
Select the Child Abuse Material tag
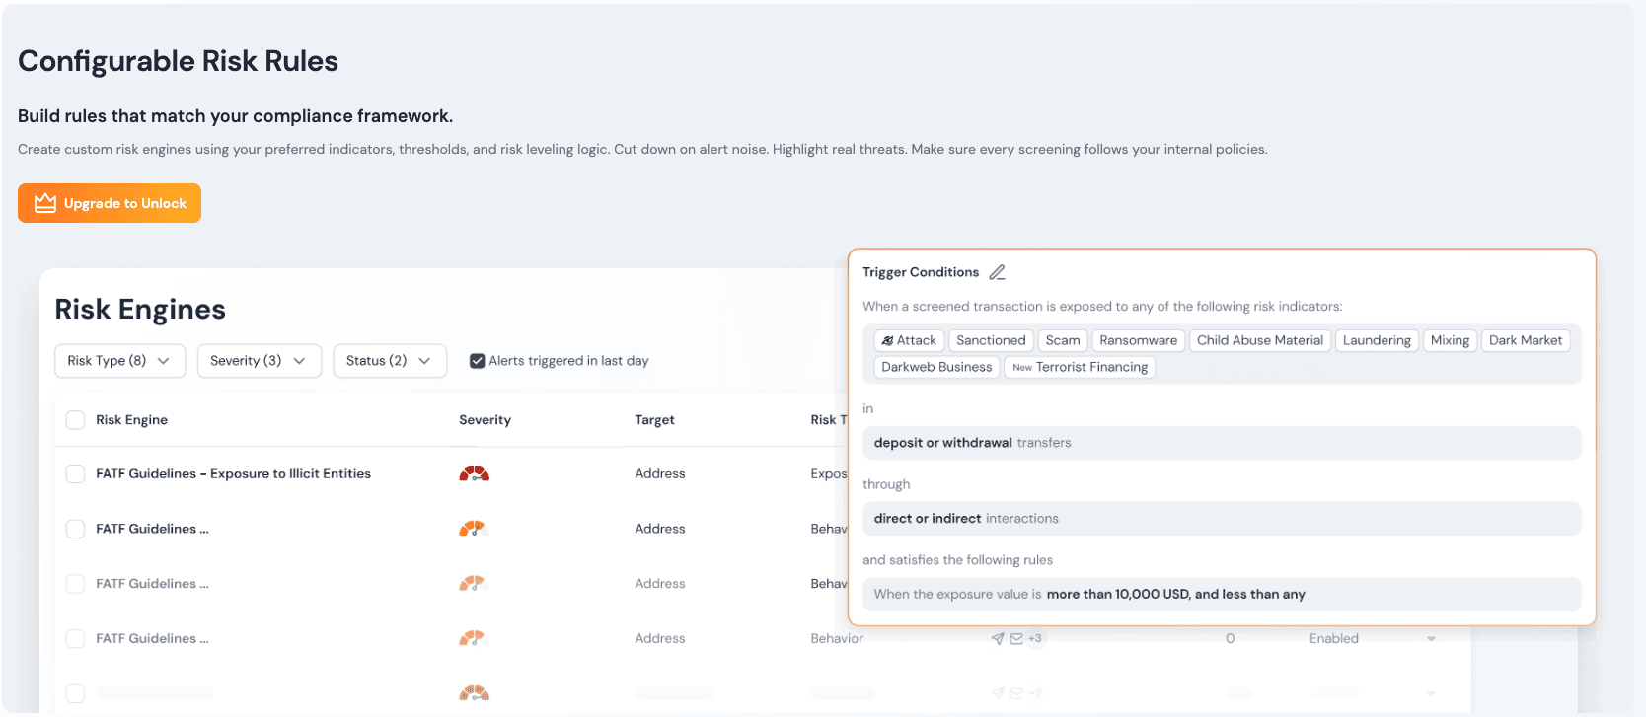pos(1260,340)
